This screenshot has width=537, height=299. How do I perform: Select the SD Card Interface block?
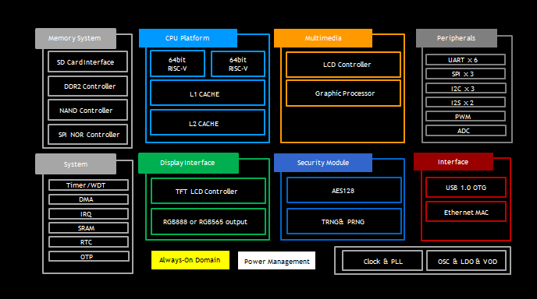point(87,62)
